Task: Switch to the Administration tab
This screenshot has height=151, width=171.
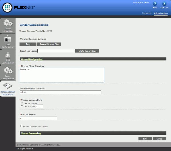Action: coord(161,13)
